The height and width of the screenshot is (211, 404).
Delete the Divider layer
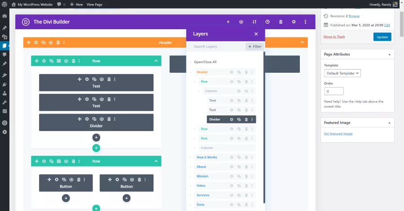click(x=246, y=119)
